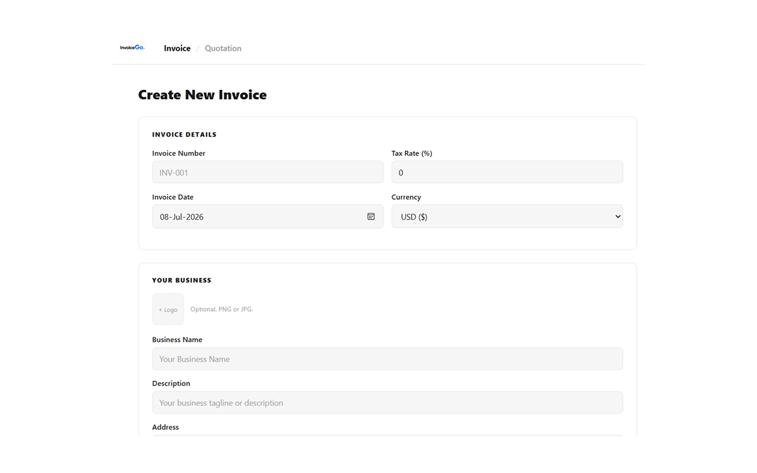Click the business tagline or description field

pos(387,403)
